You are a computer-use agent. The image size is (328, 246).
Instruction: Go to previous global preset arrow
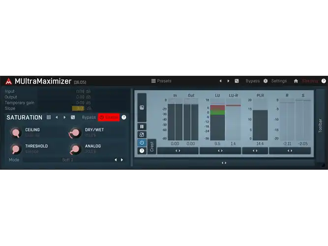pos(220,81)
